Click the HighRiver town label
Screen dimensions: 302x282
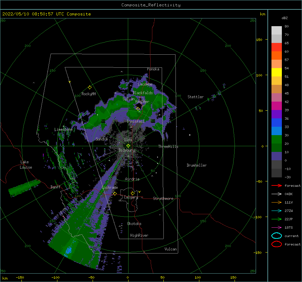tap(139, 235)
